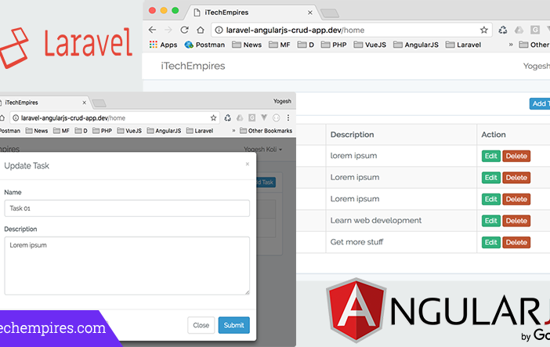Click the back arrow in the main browser
550x347 pixels.
point(152,30)
